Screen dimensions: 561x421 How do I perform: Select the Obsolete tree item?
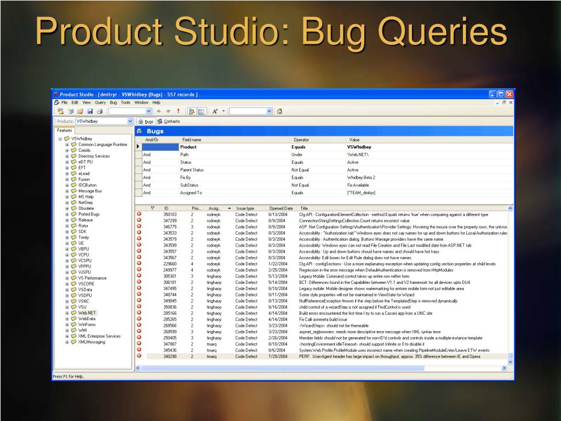[86, 208]
